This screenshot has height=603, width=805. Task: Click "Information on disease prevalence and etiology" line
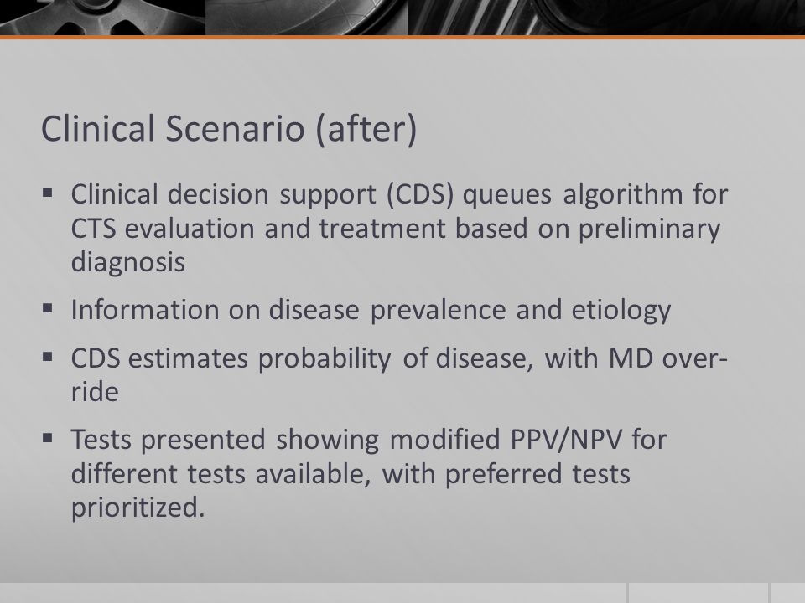(x=371, y=310)
